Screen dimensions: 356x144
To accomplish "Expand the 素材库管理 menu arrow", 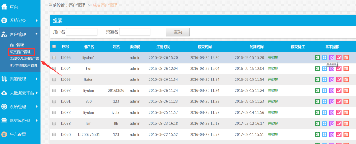I will click(37, 121).
